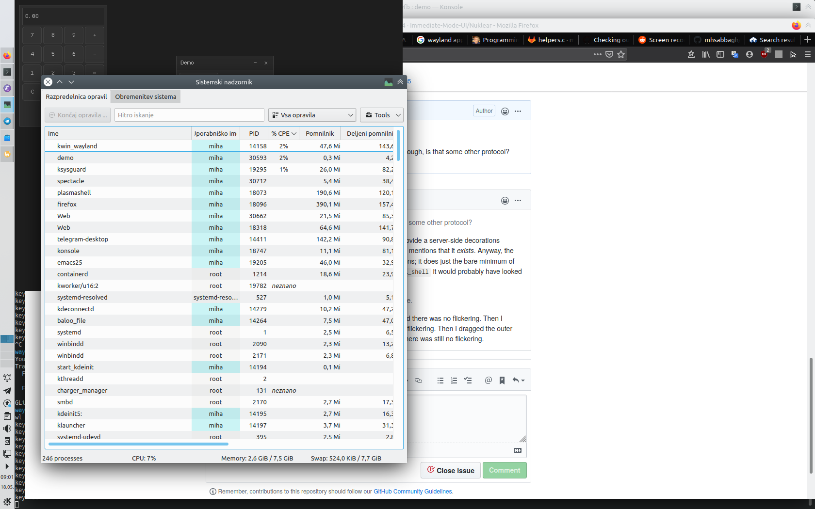Open the Firefox sidebars icon
The height and width of the screenshot is (509, 815).
[720, 54]
